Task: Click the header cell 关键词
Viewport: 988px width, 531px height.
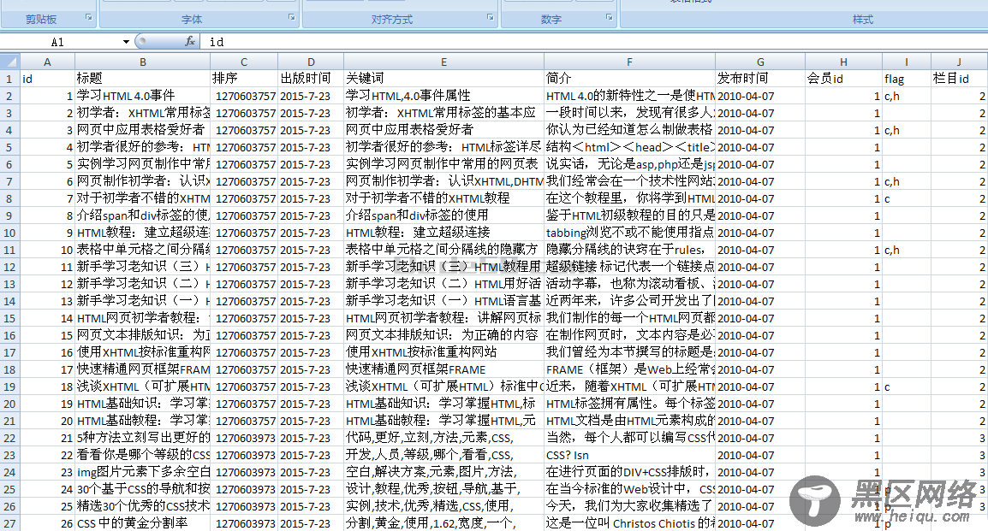Action: click(x=443, y=79)
